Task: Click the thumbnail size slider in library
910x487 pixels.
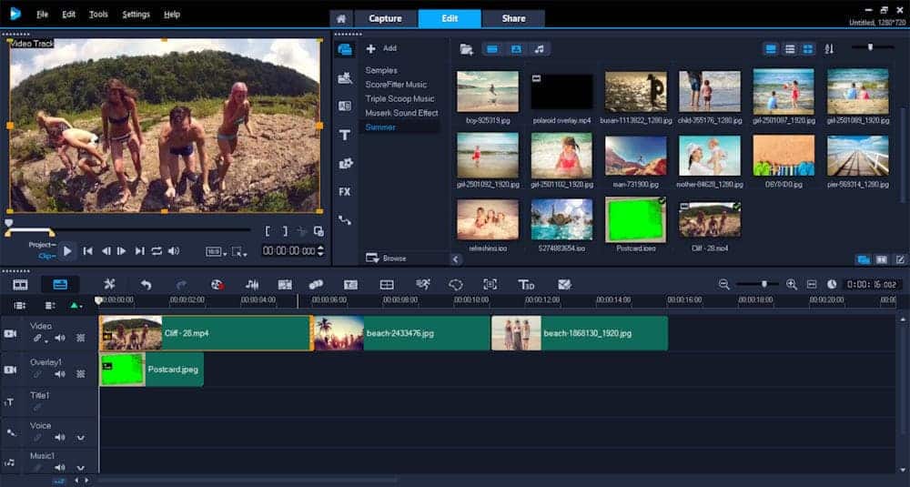Action: click(870, 47)
